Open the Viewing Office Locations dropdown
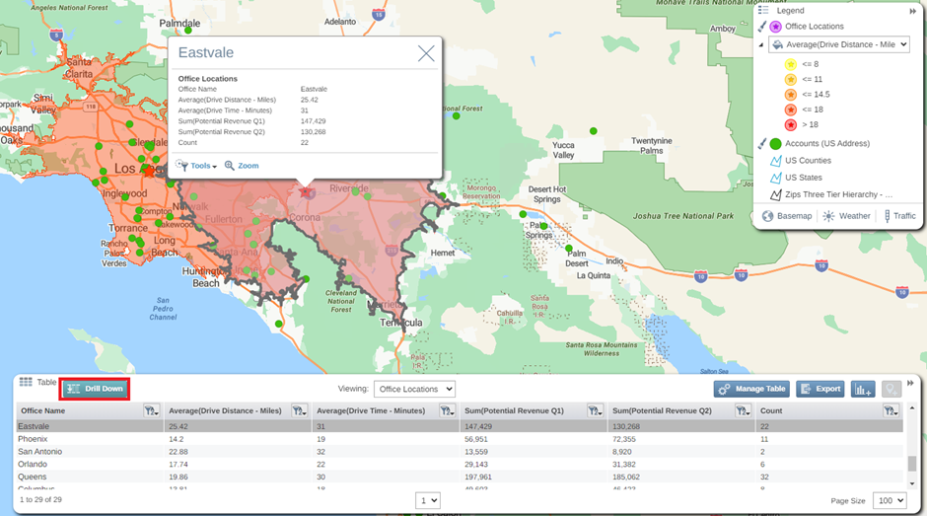927x516 pixels. coord(415,389)
